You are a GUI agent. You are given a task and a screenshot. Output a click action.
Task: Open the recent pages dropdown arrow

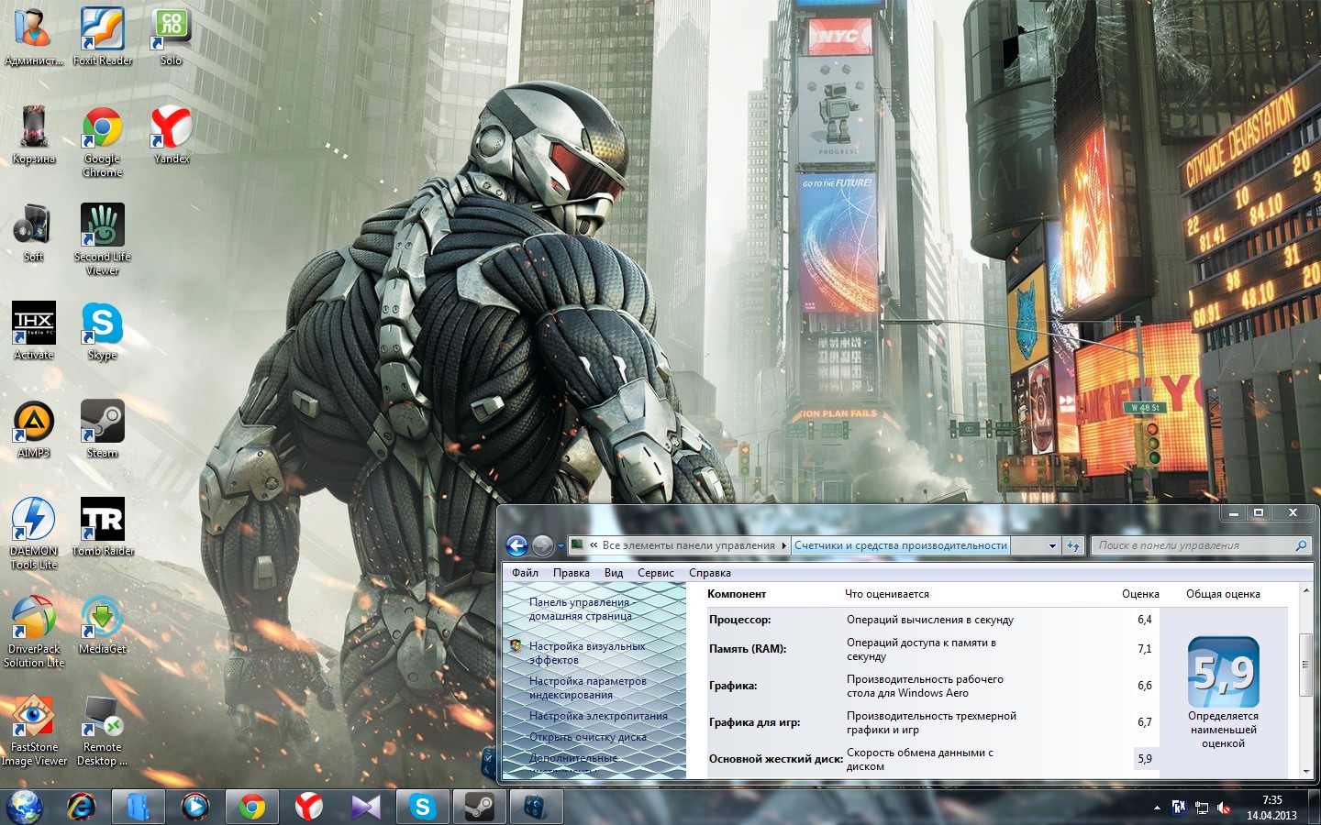click(561, 546)
